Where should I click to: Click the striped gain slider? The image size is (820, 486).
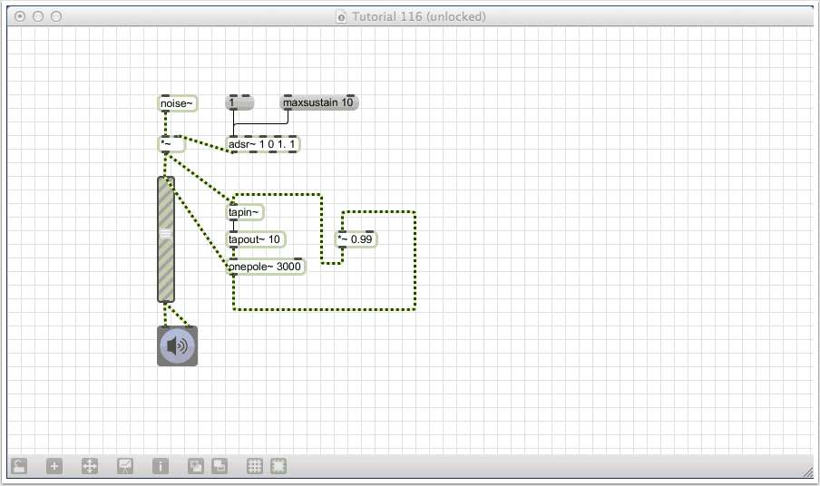[166, 238]
